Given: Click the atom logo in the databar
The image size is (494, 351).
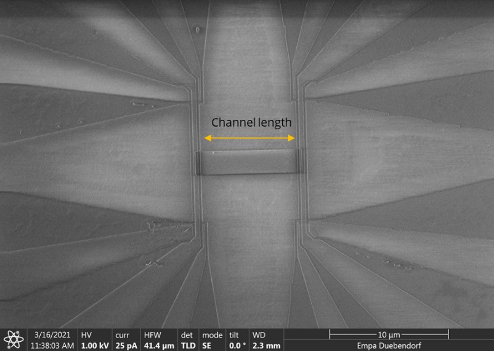Looking at the screenshot, I should coord(14,340).
